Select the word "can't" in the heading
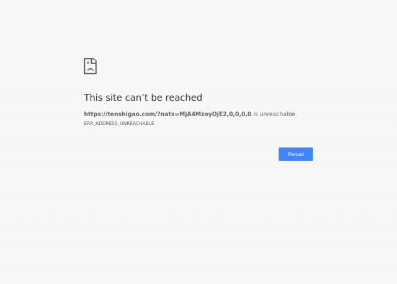The image size is (397, 284). 136,98
